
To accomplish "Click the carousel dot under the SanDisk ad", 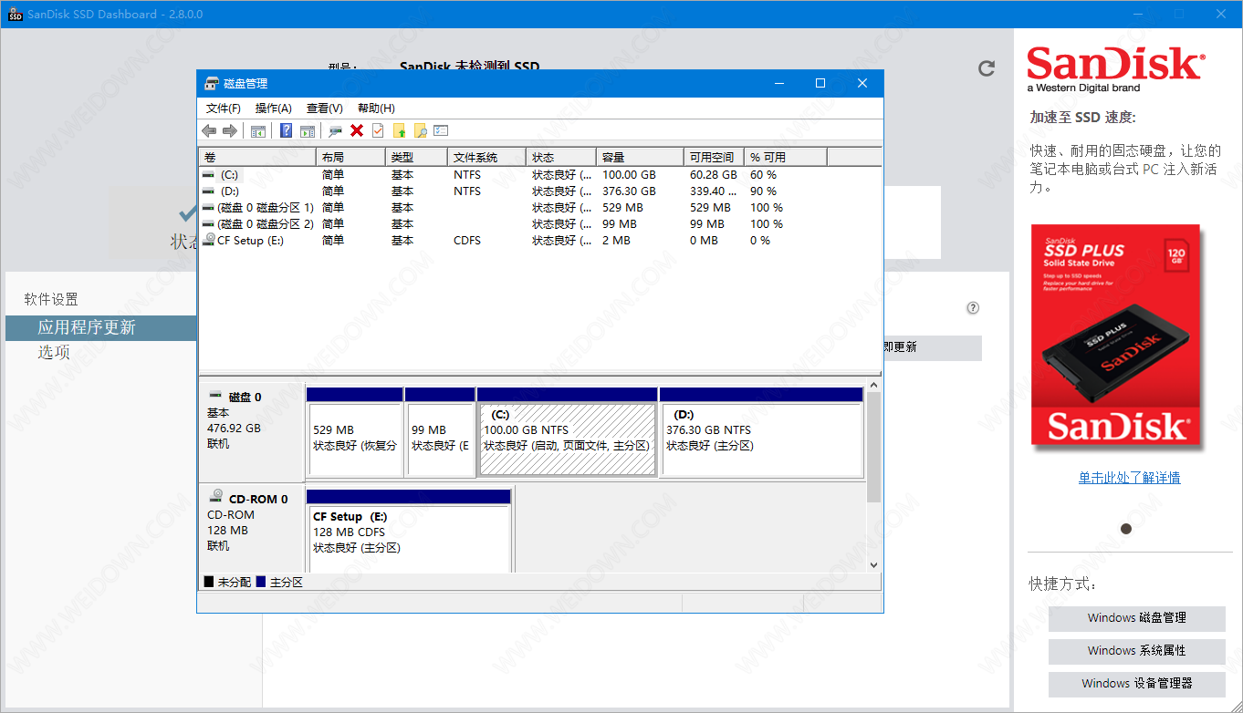I will [x=1125, y=529].
